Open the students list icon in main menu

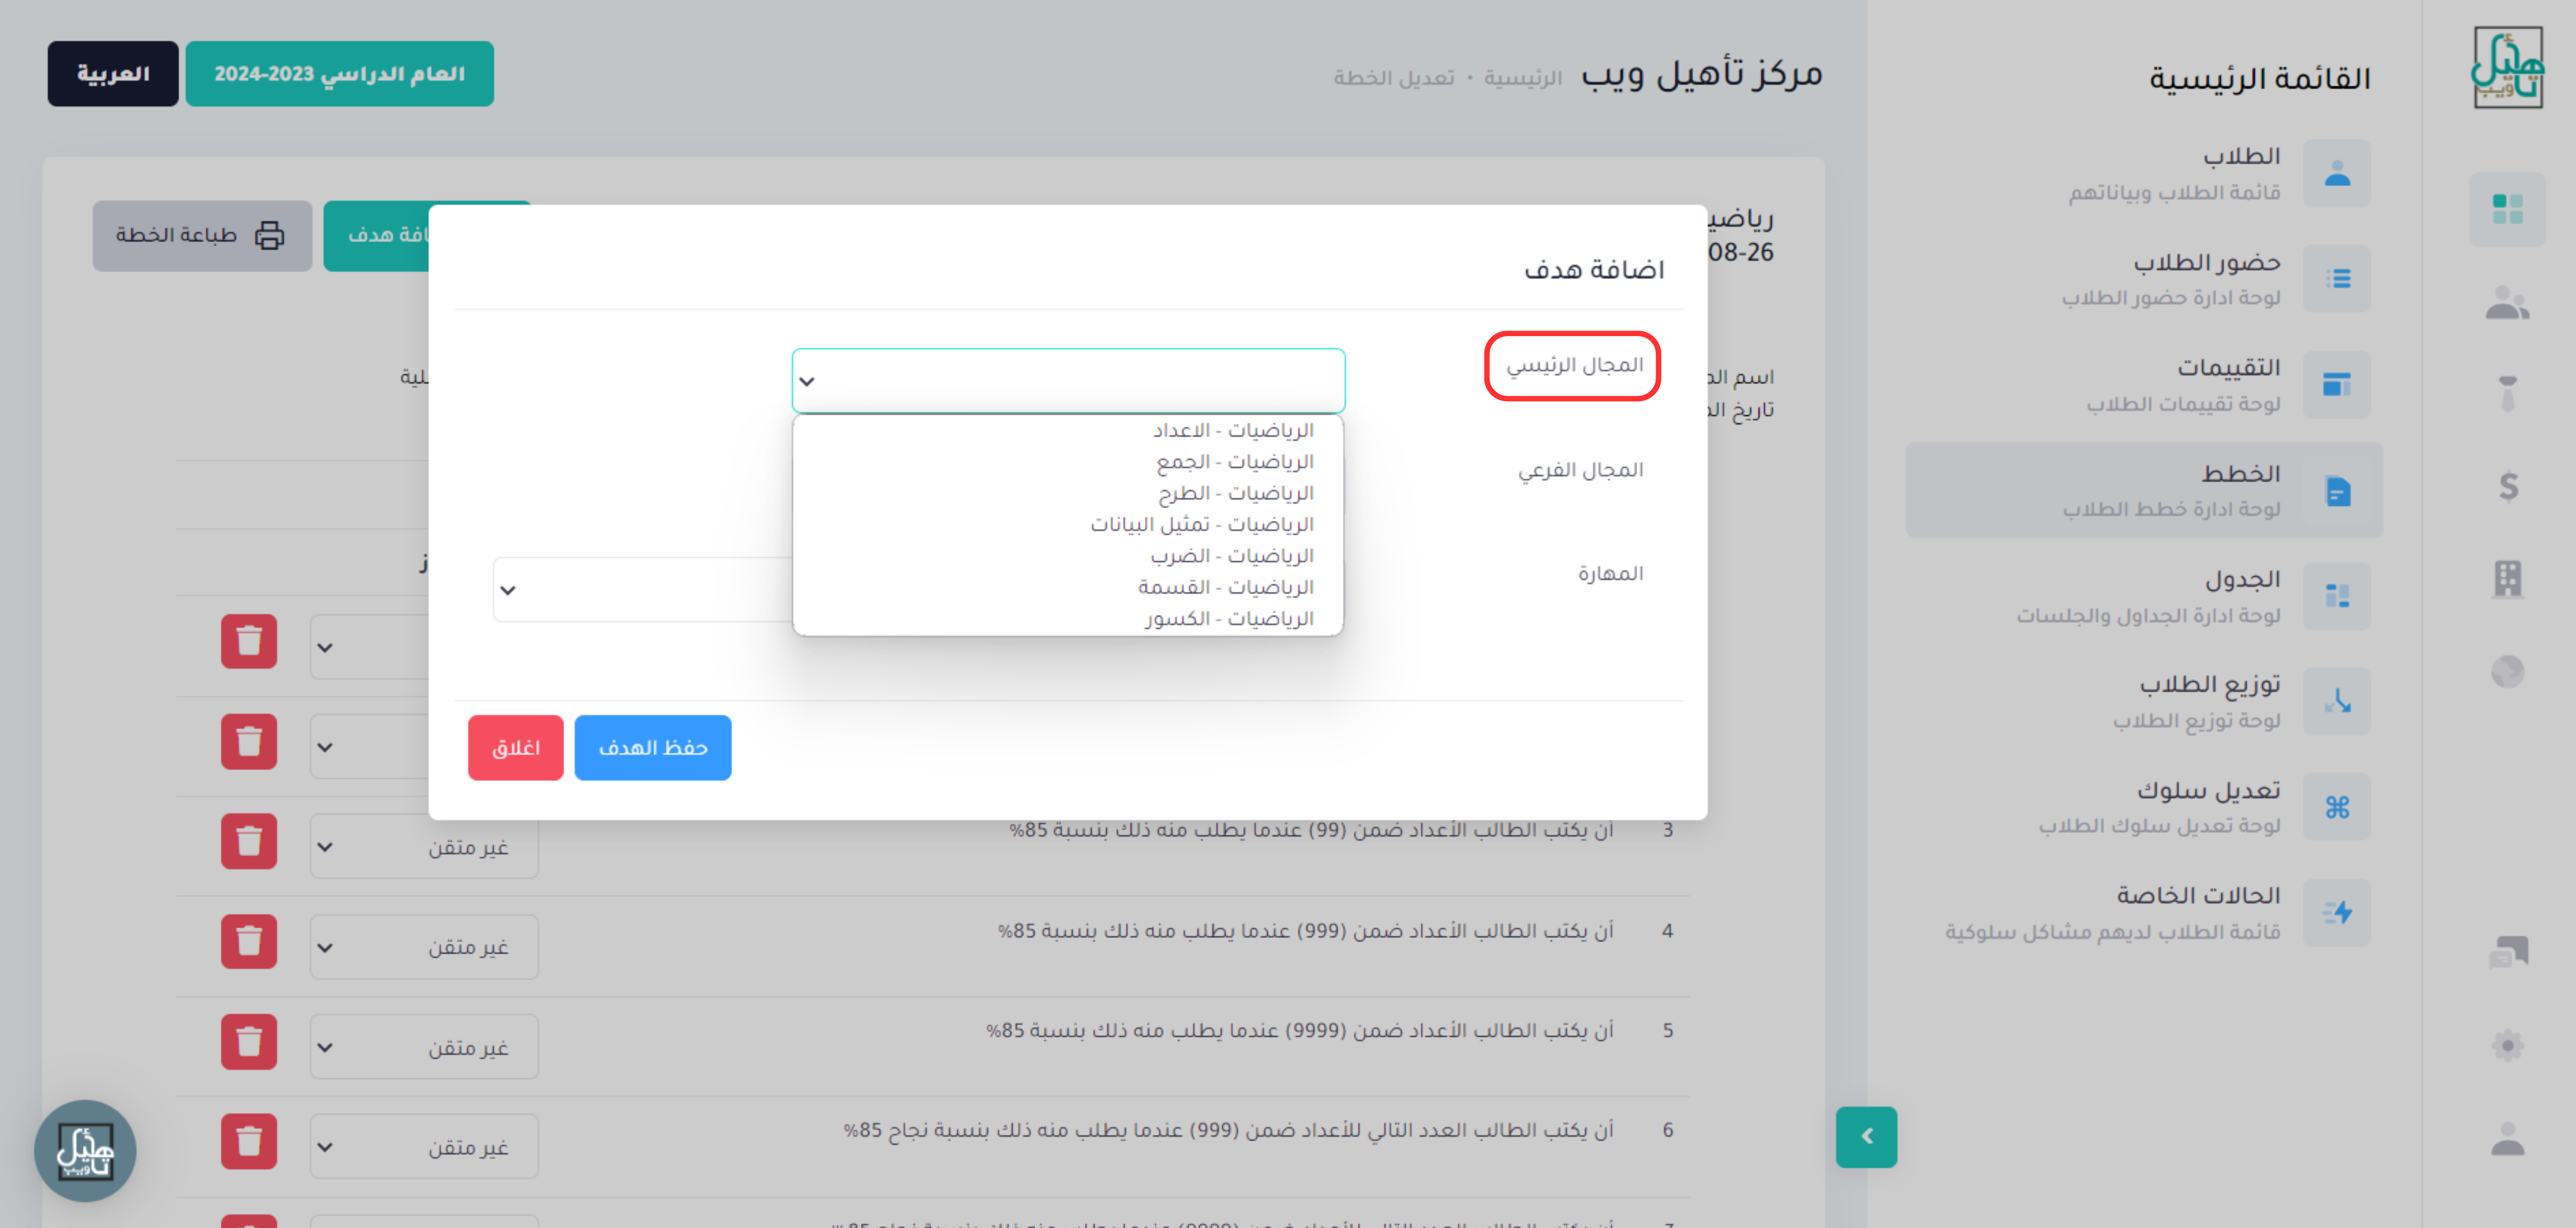[2337, 174]
